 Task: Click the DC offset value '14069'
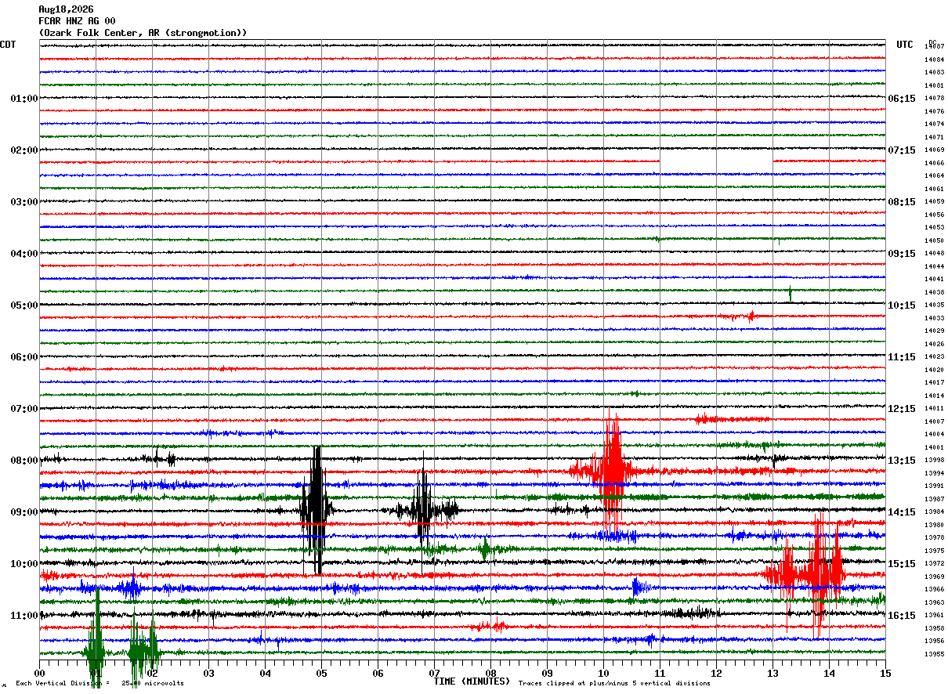tap(934, 150)
